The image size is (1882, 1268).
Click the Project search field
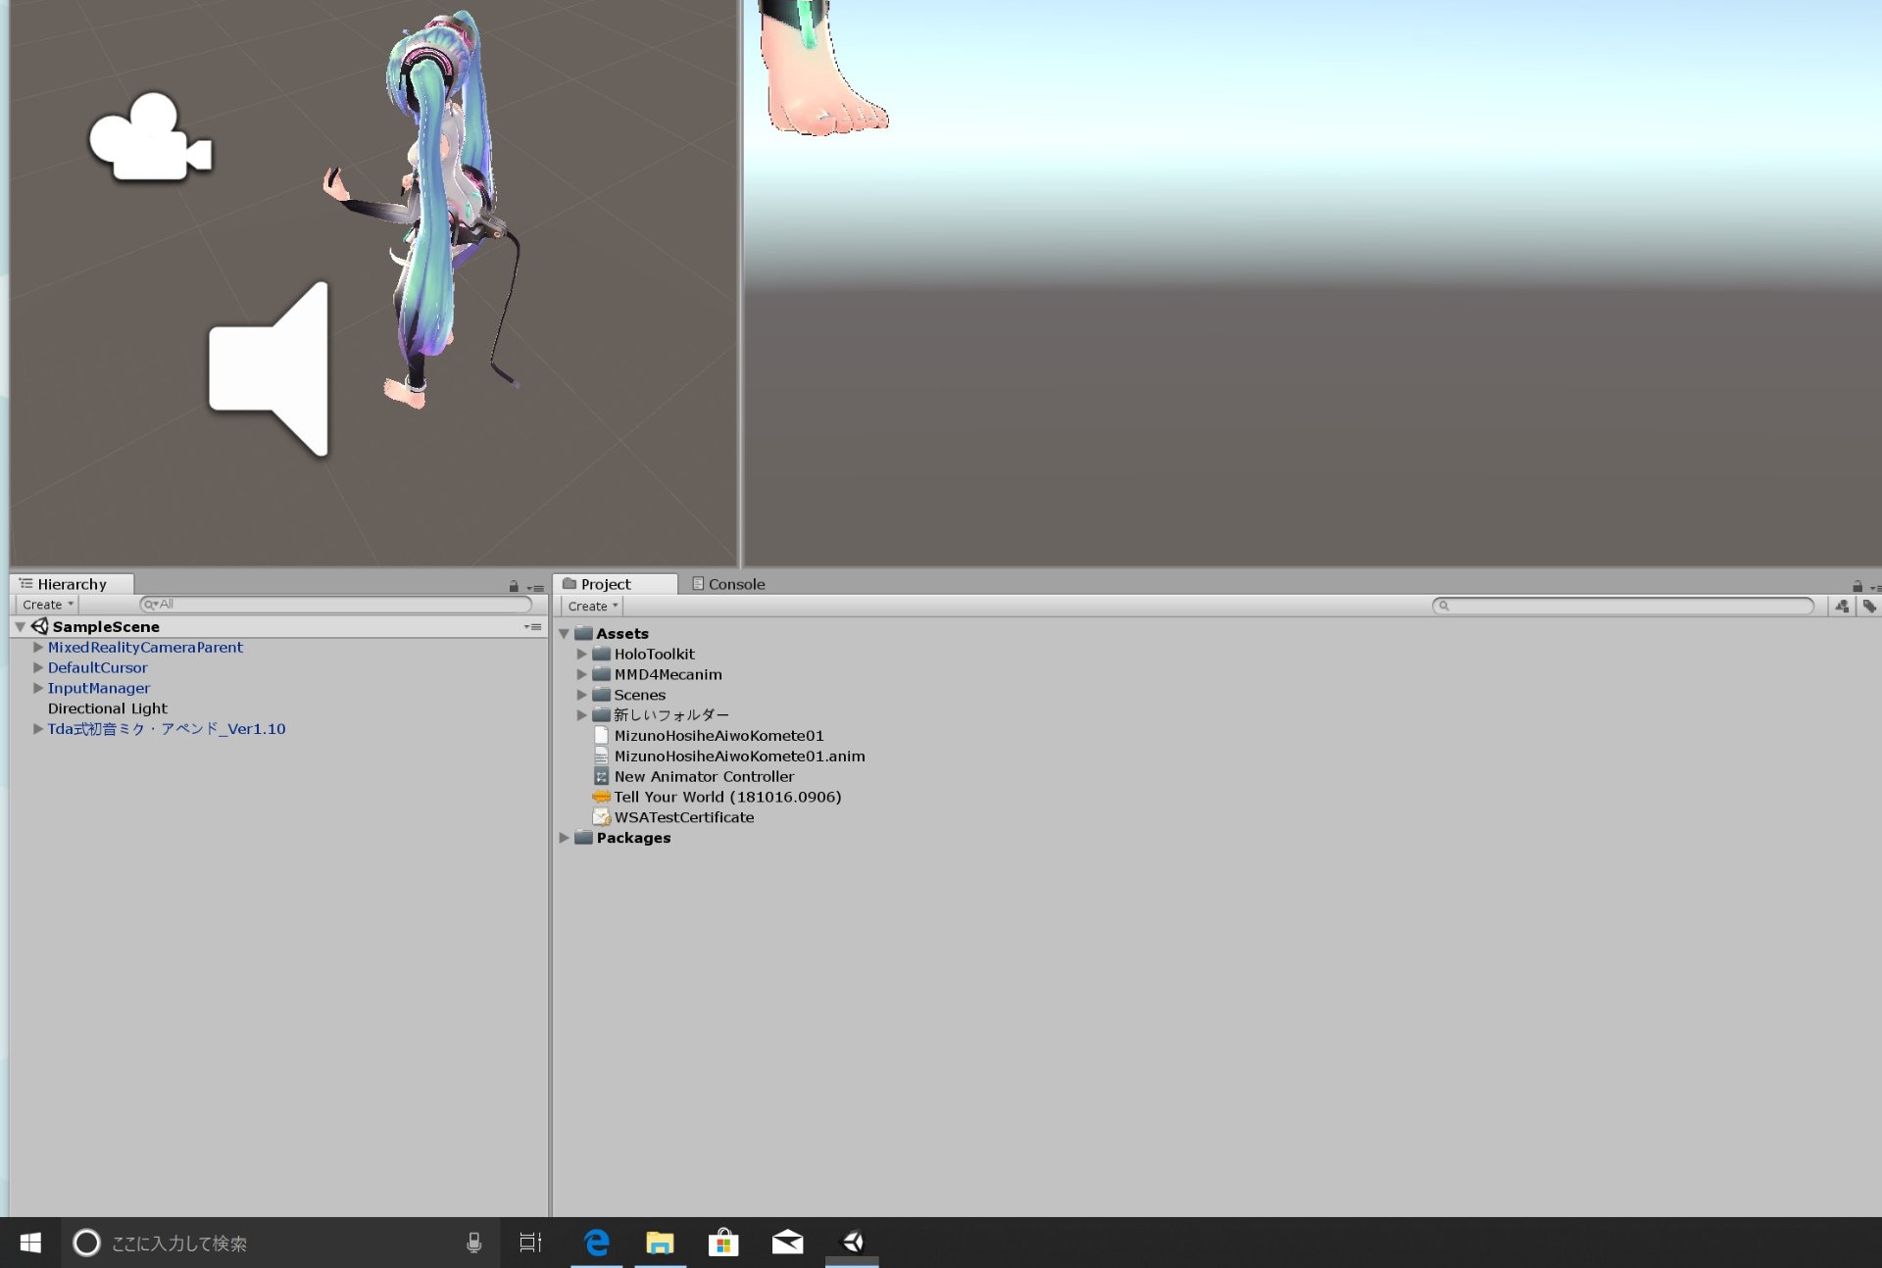[1623, 606]
